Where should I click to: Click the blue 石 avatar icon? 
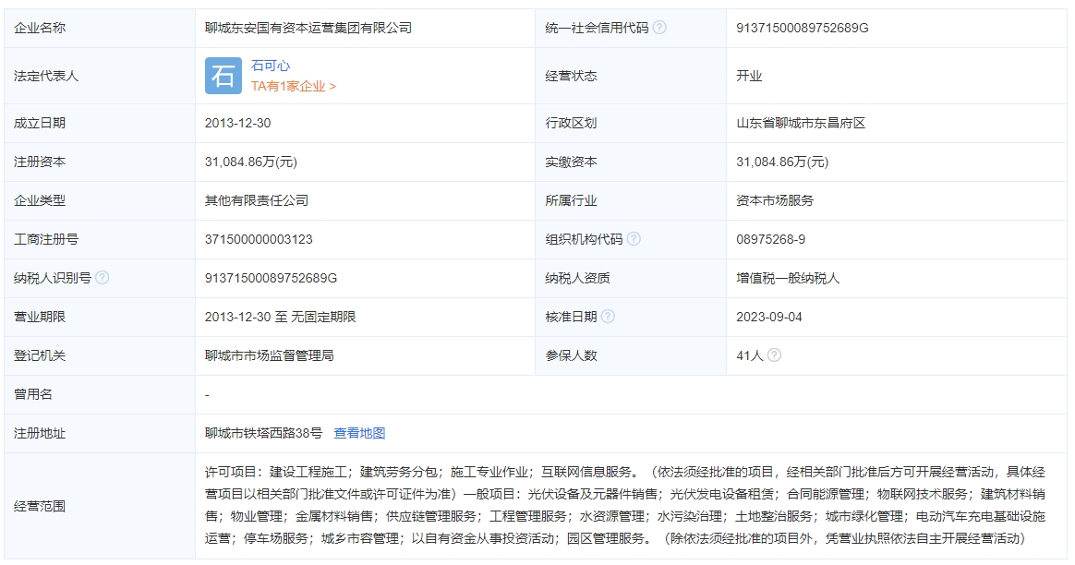pyautogui.click(x=223, y=76)
